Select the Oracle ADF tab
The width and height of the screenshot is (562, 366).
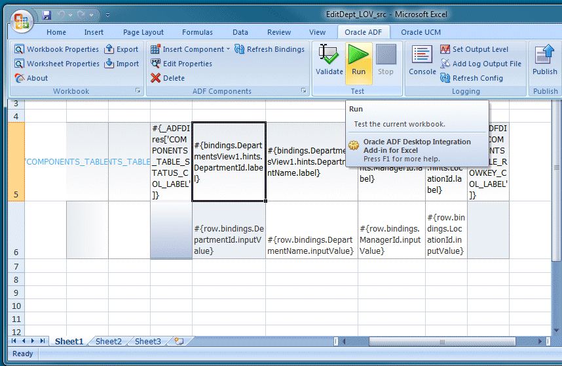click(364, 32)
